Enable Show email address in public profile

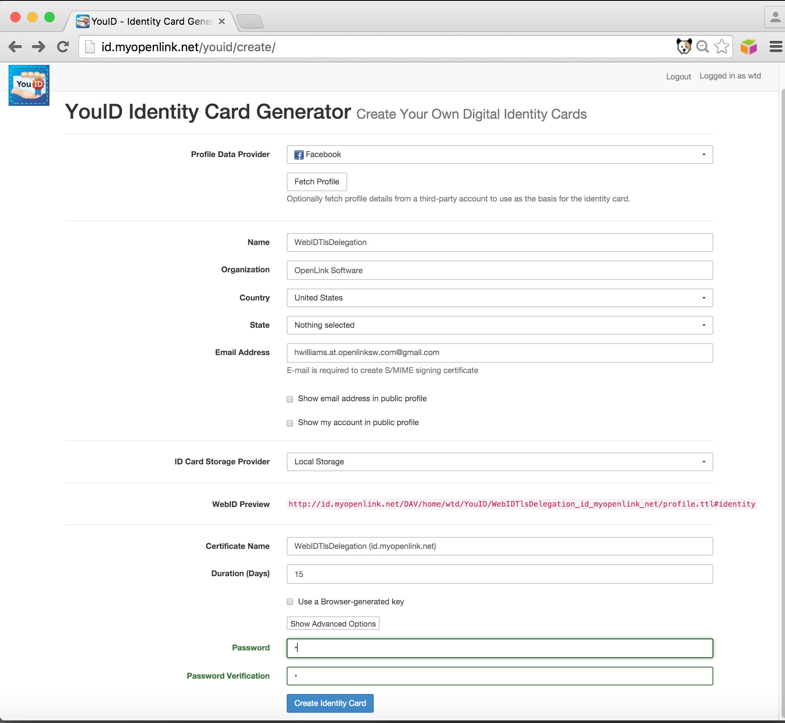click(x=290, y=399)
